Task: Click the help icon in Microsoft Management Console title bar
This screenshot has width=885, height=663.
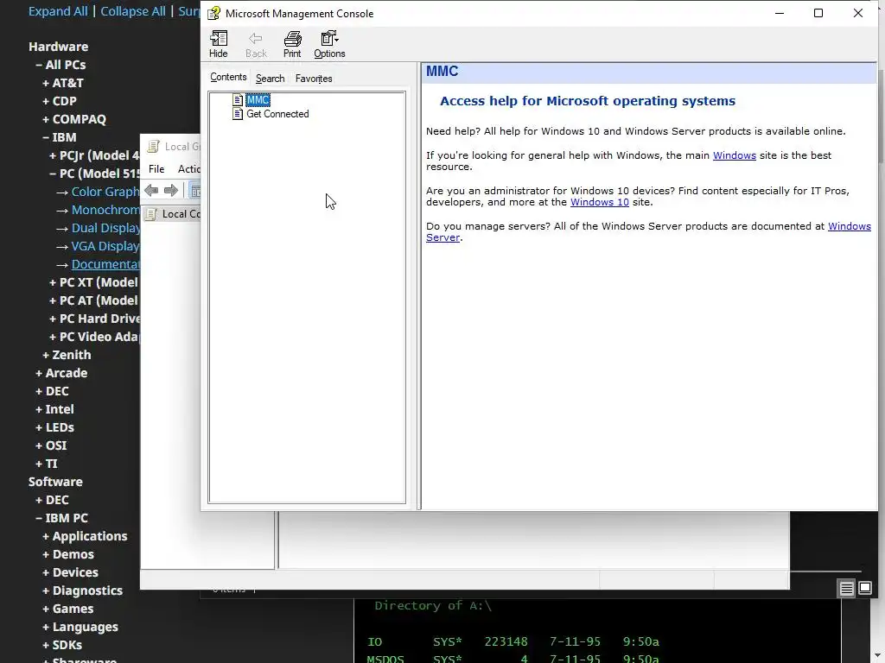Action: pos(213,13)
